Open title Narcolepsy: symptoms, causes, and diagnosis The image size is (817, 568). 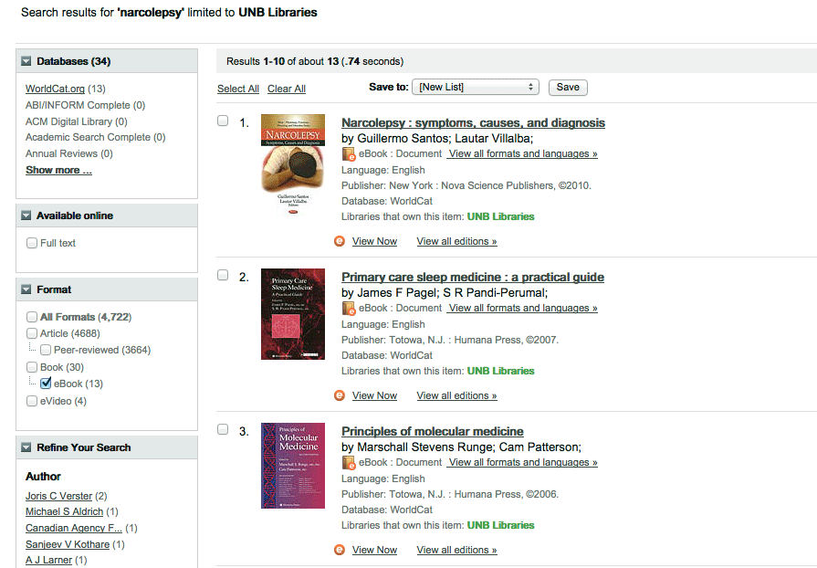pos(473,123)
